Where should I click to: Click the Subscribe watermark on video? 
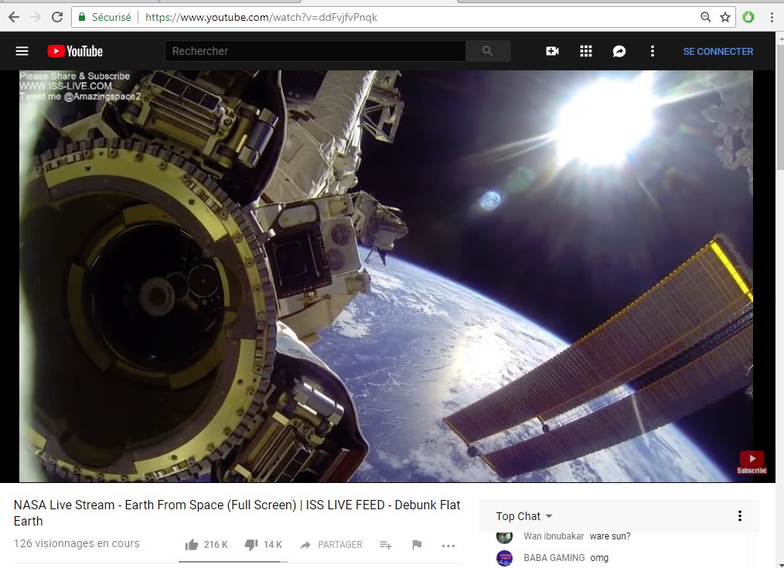752,462
